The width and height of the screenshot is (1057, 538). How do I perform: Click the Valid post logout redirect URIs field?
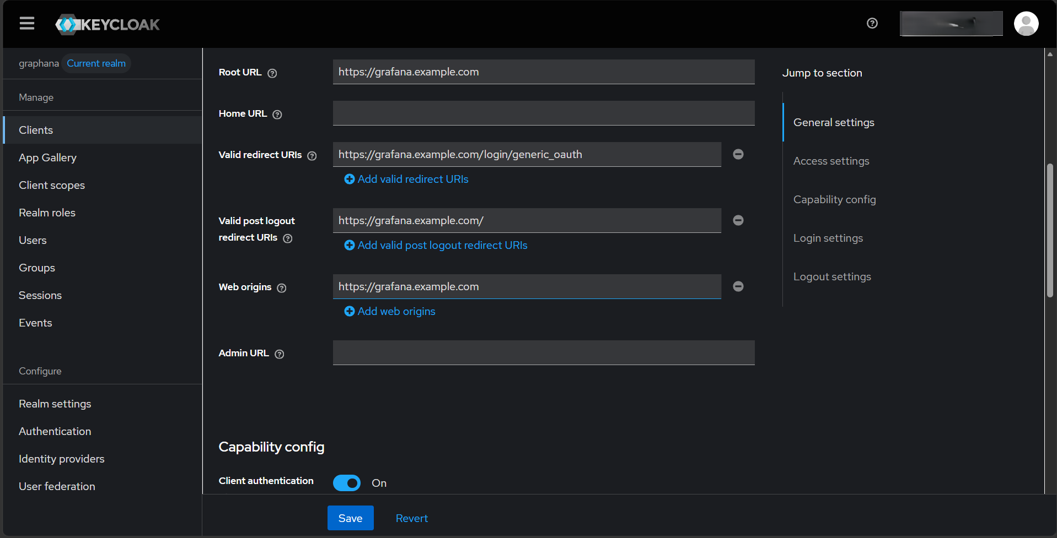point(527,220)
